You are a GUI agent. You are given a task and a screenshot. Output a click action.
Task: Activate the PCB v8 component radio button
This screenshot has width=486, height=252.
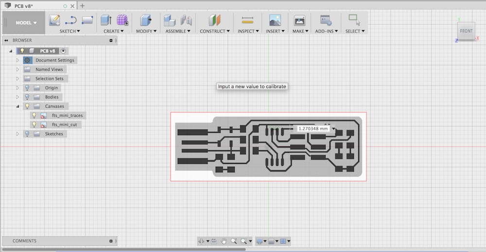point(63,51)
